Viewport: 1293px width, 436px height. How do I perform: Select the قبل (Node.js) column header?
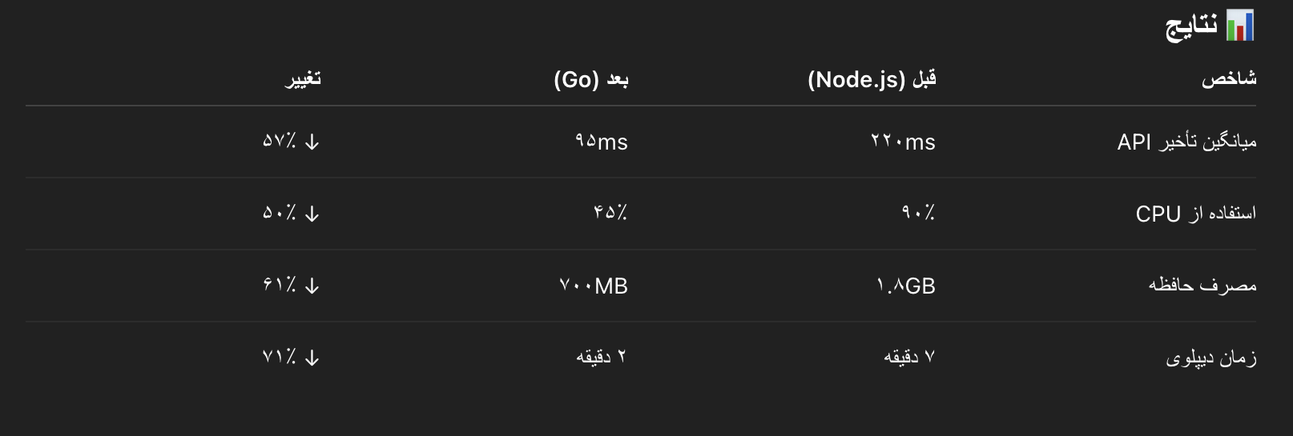(872, 79)
